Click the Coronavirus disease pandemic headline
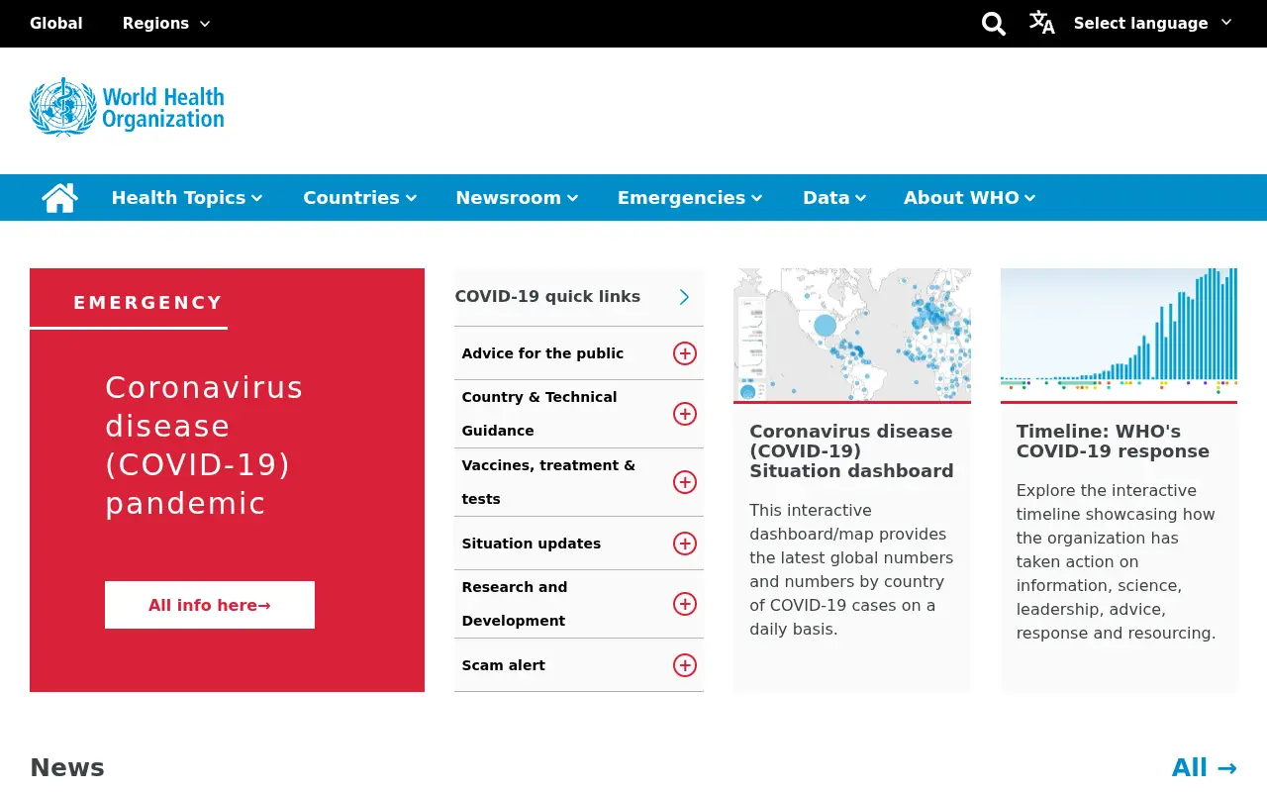This screenshot has width=1267, height=792. [x=204, y=445]
